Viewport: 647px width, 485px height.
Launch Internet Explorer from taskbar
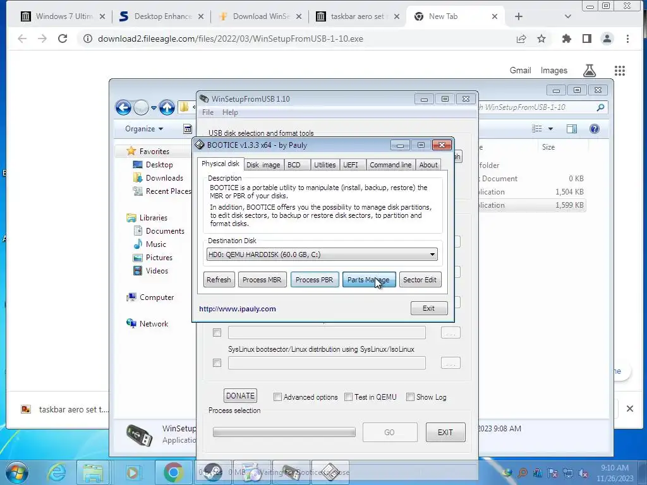click(56, 472)
